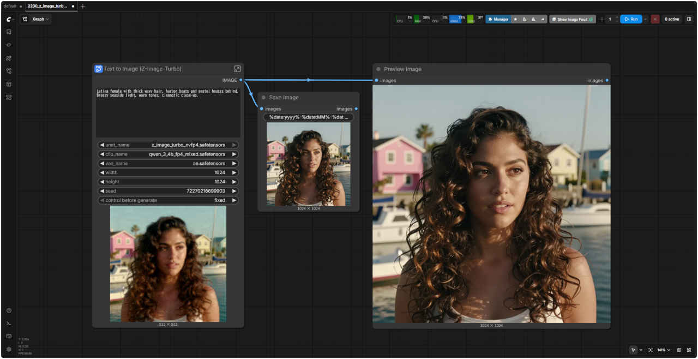The width and height of the screenshot is (698, 359).
Task: Click the share arrow icon in toolbar
Action: [543, 19]
